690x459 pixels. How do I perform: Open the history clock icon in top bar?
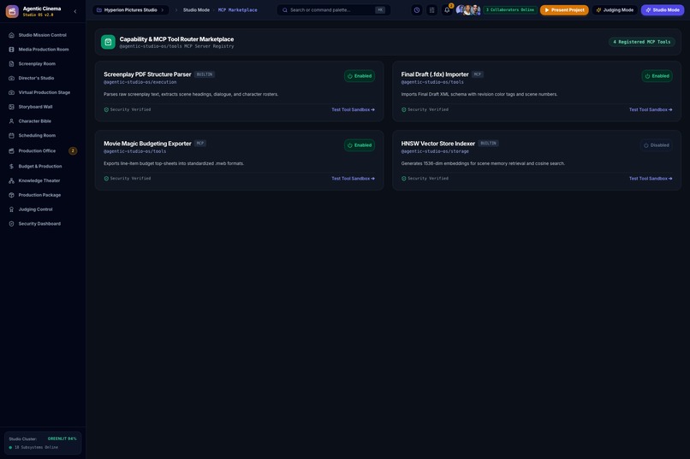click(x=417, y=10)
